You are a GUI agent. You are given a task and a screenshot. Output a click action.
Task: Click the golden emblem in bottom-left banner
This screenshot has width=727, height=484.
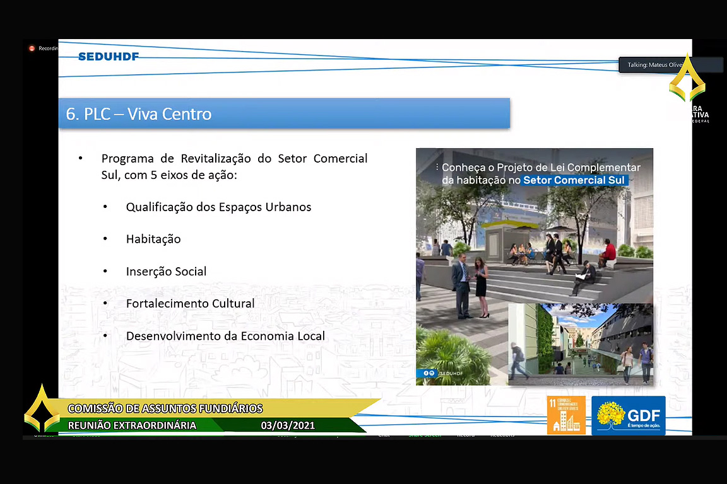[x=42, y=410]
